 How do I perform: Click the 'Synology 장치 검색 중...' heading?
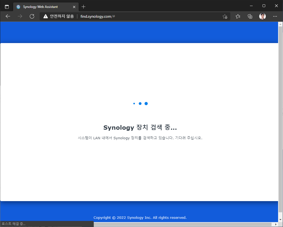coord(140,128)
